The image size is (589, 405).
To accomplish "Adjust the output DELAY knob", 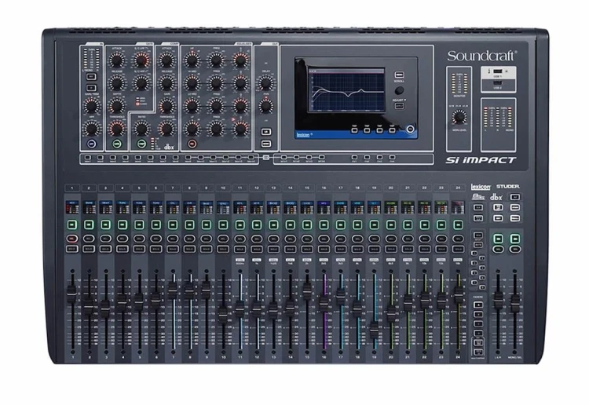I will tap(265, 83).
